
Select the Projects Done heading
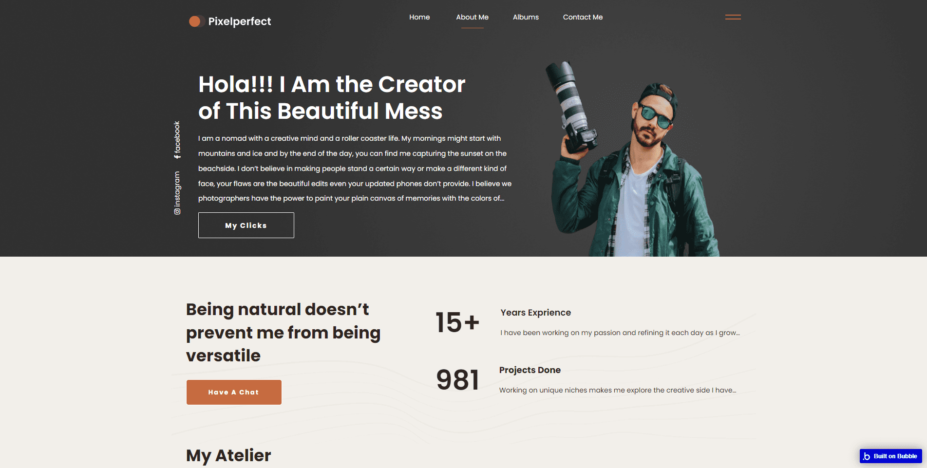pyautogui.click(x=530, y=370)
